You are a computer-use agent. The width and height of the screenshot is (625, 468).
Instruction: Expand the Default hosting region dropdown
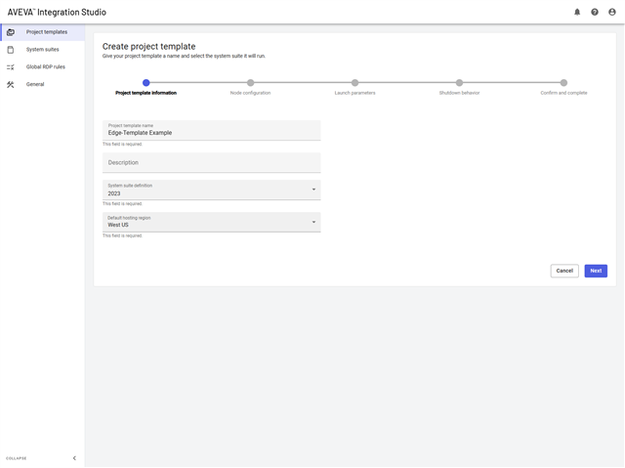tap(211, 222)
